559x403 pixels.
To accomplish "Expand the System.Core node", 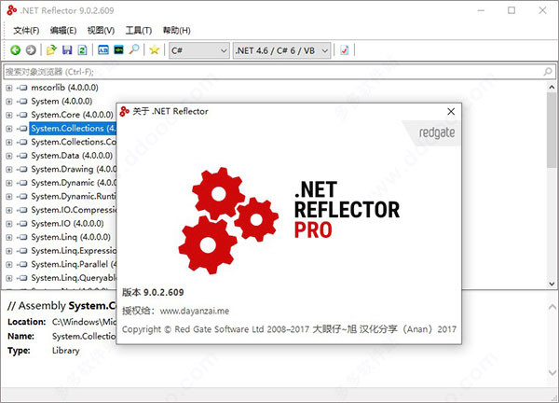I will coord(9,115).
